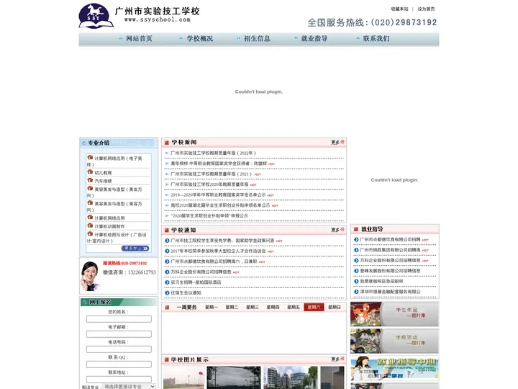Select the 星期五 tab
This screenshot has width=518, height=389.
[294, 308]
